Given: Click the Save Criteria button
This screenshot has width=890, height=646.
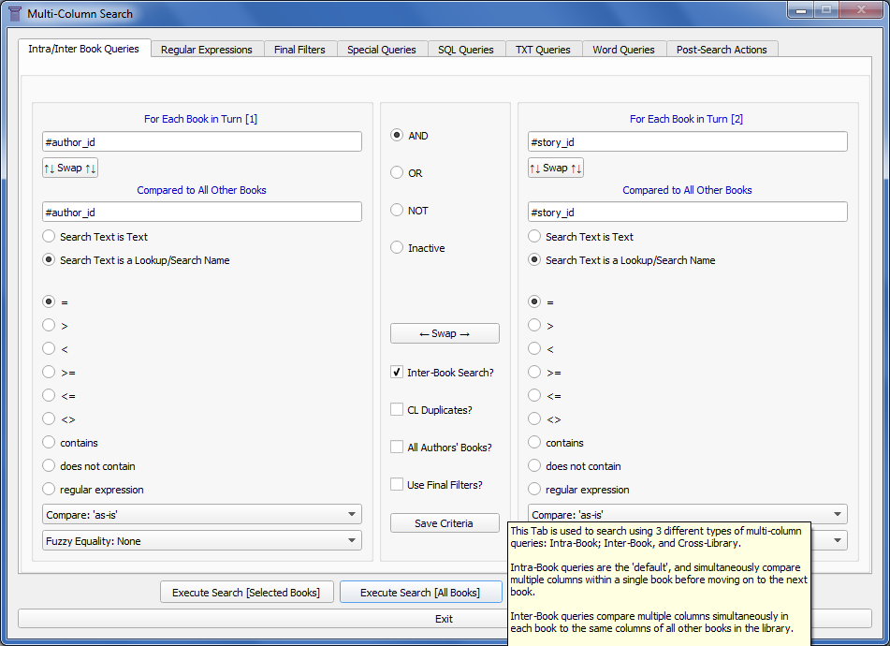Looking at the screenshot, I should 445,522.
